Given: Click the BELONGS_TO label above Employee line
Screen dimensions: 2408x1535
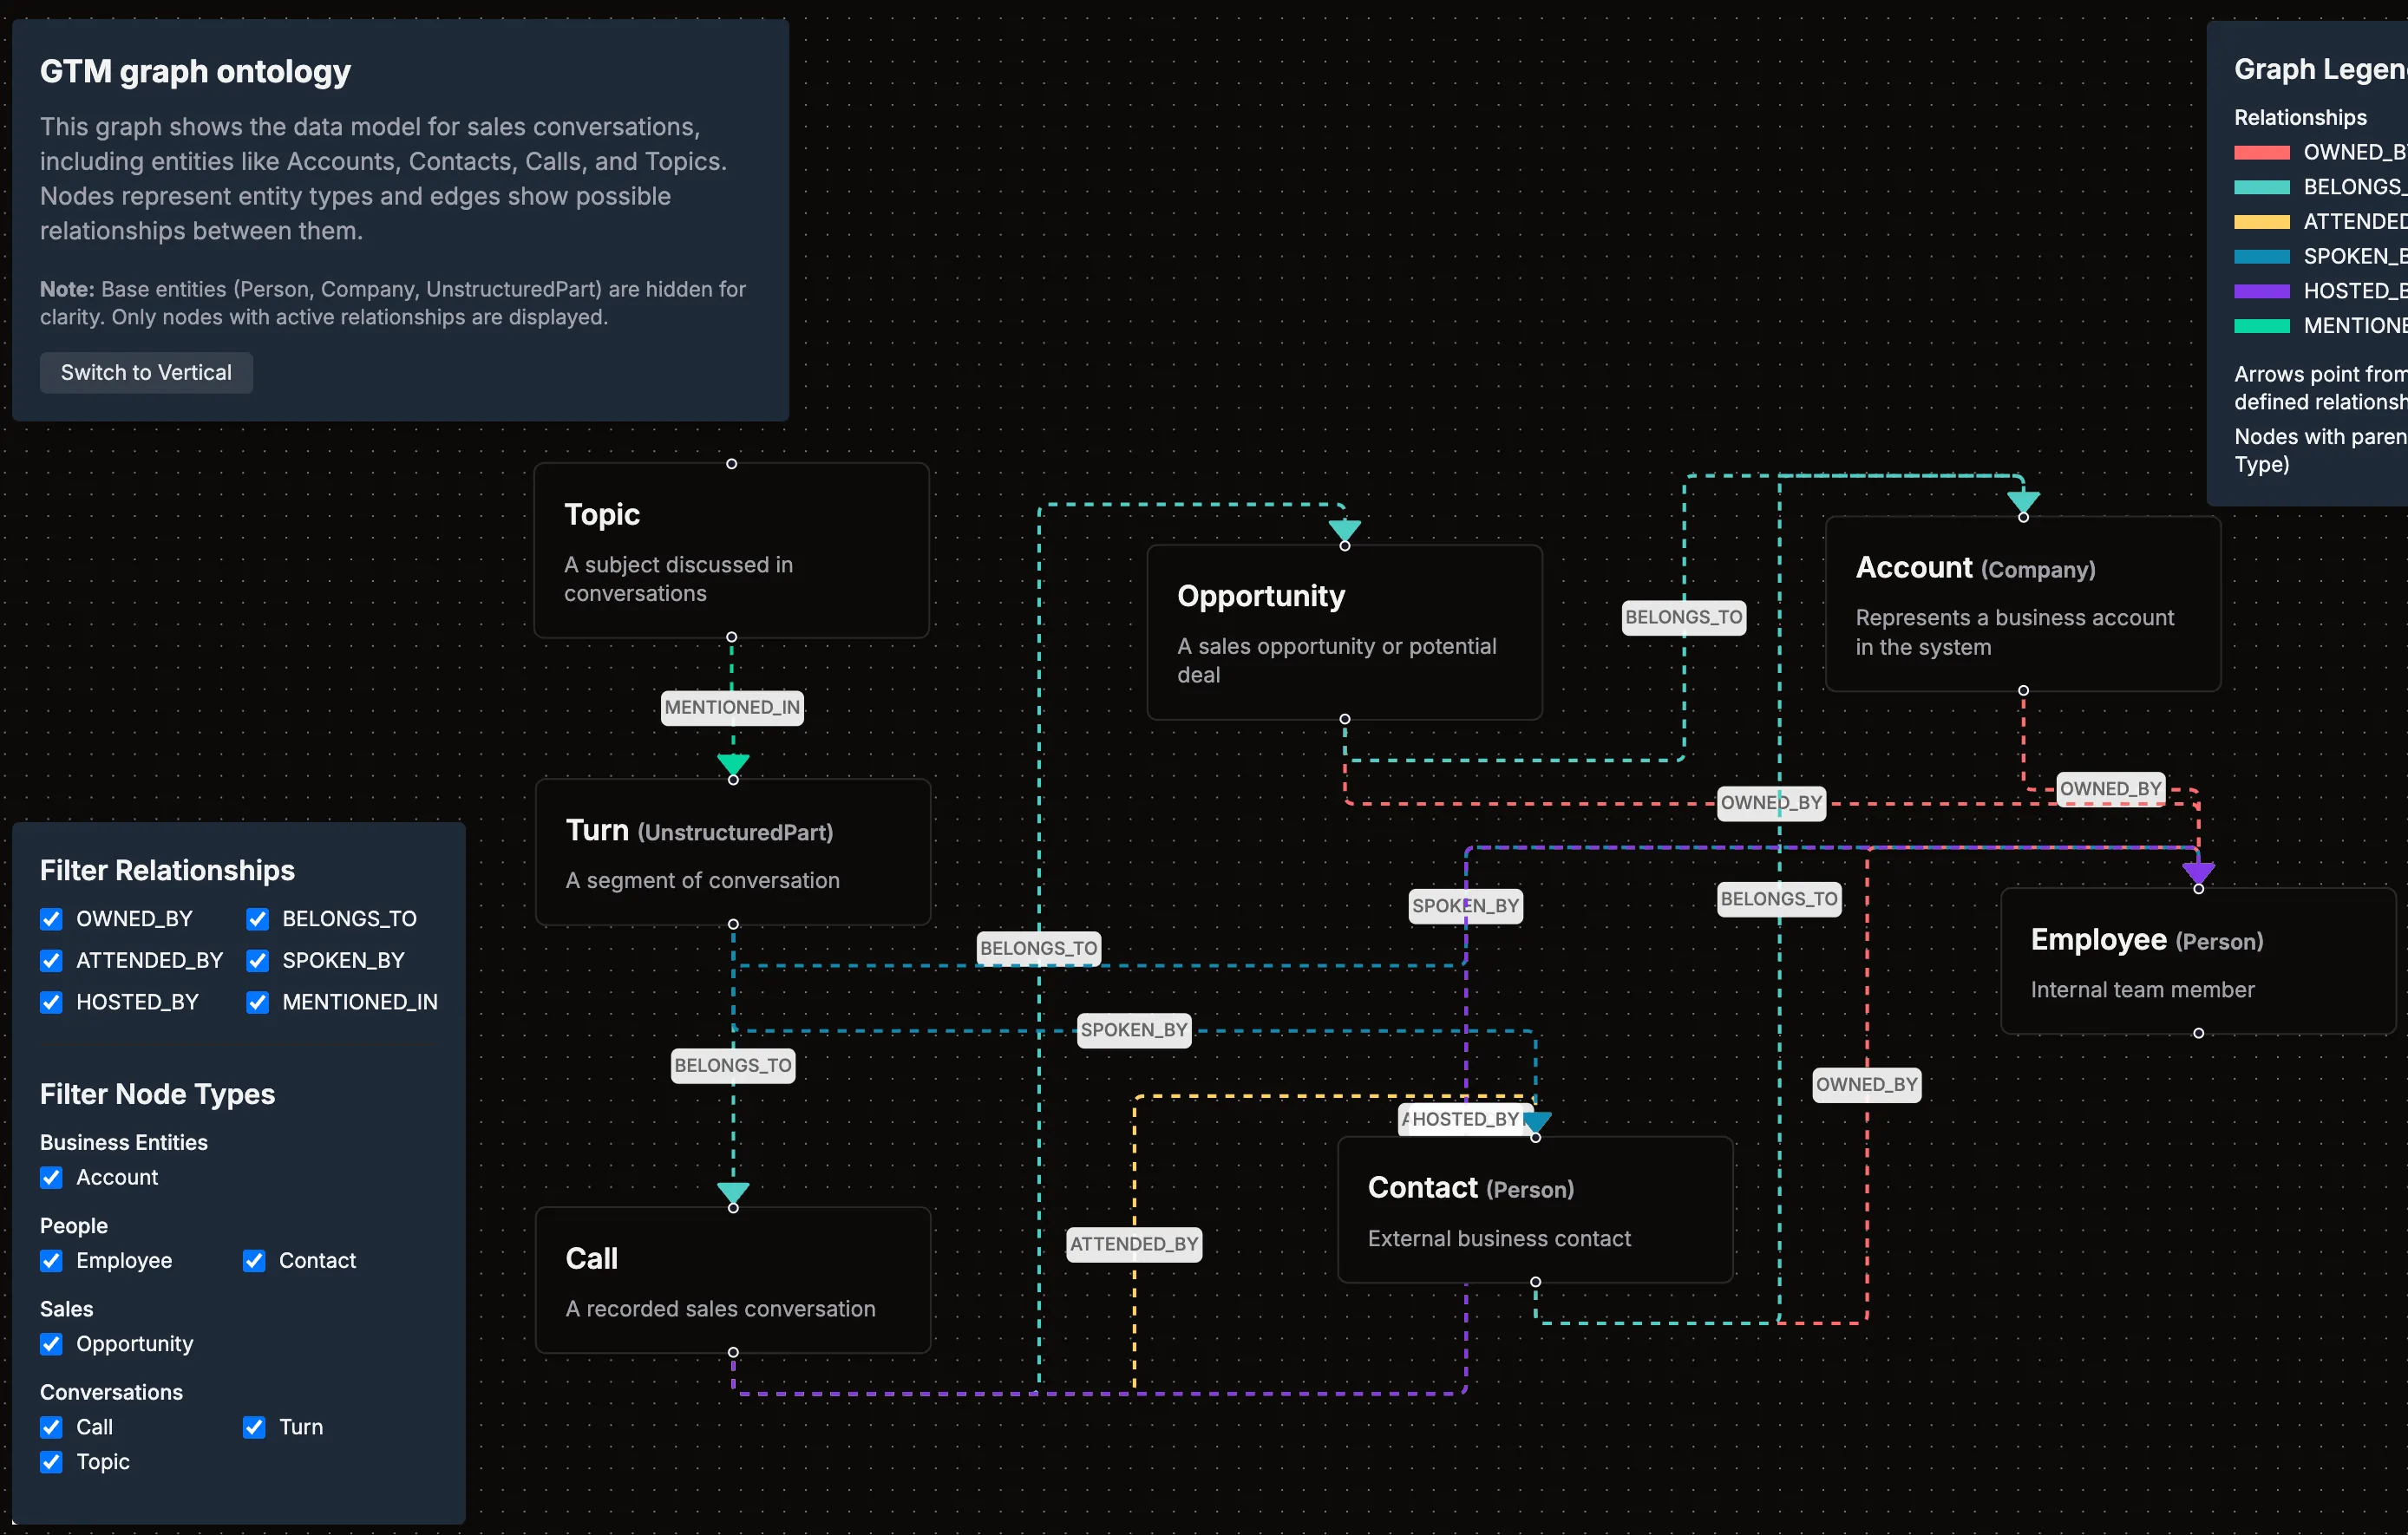Looking at the screenshot, I should (1779, 899).
